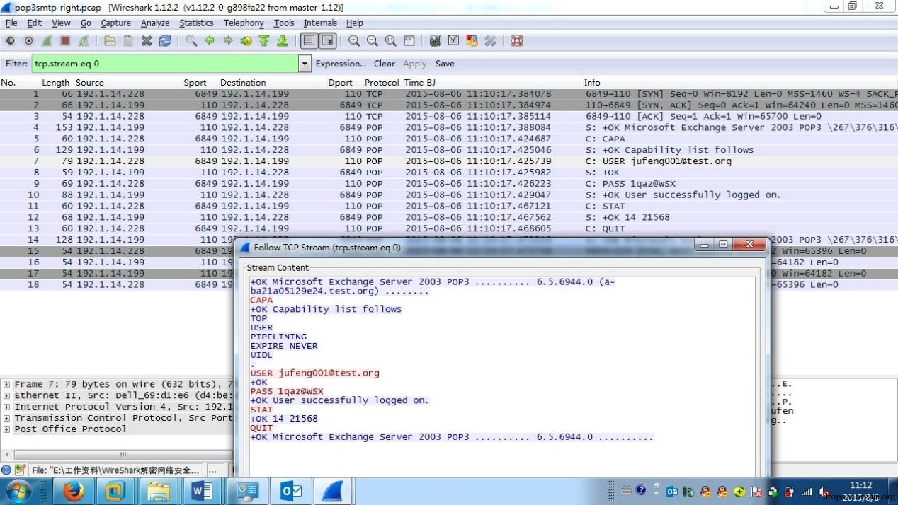Toggle packet list colorize button
This screenshot has width=898, height=505.
point(309,41)
